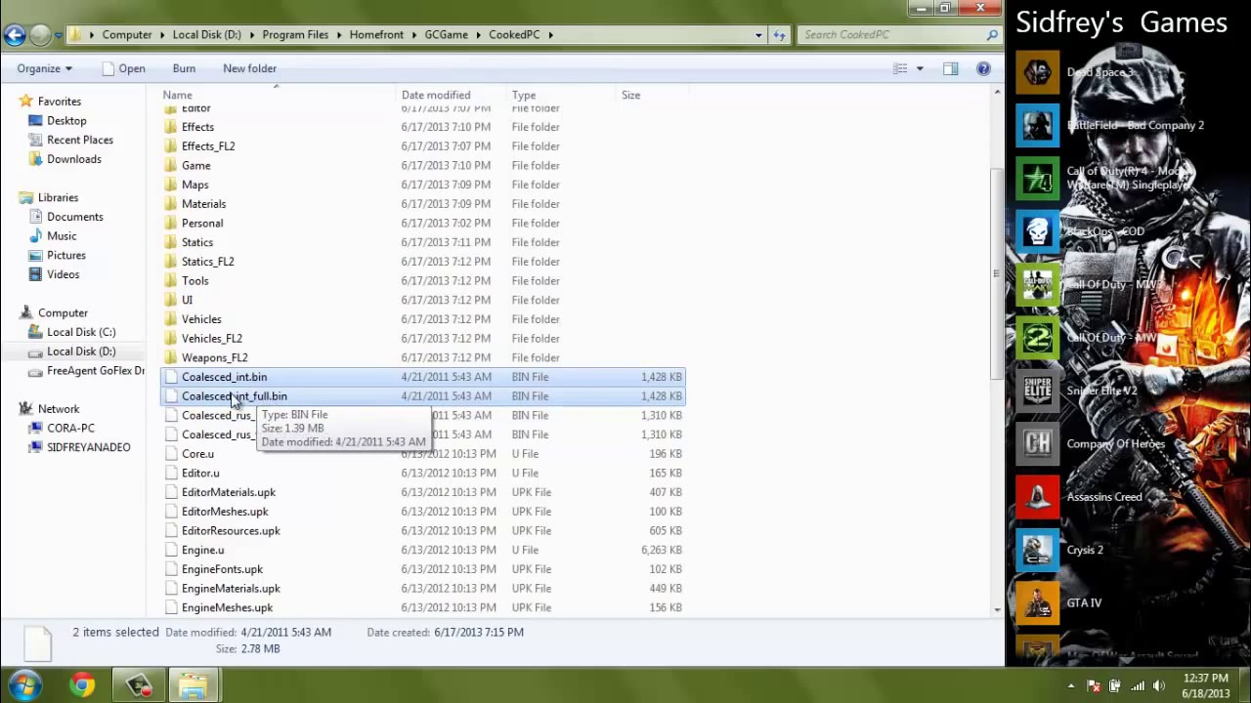Select Pictures library
The width and height of the screenshot is (1251, 703).
(66, 256)
